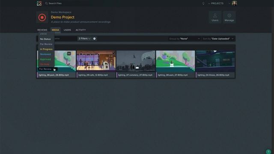274x154 pixels.
Task: Open the Manage settings button
Action: coord(229,17)
